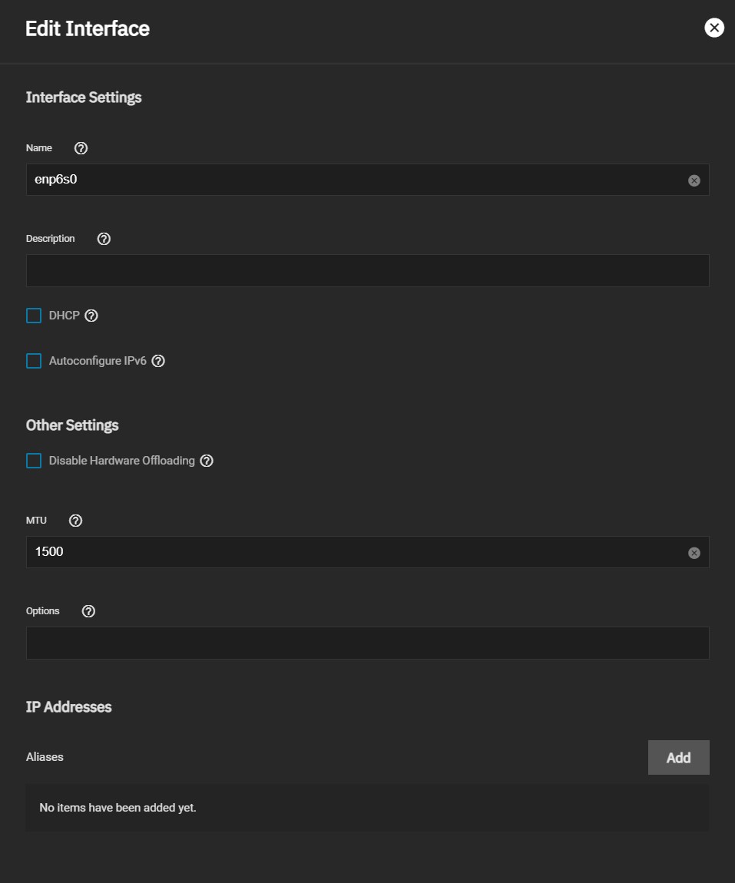
Task: Show help for Autoconfigure IPv6
Action: (x=158, y=361)
